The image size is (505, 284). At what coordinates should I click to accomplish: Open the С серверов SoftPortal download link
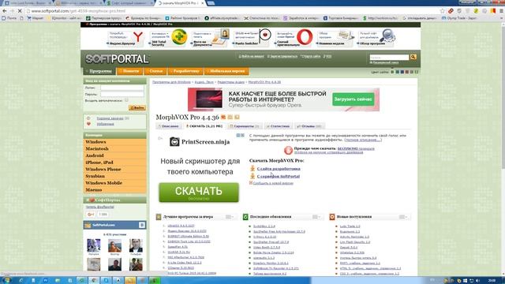click(x=279, y=176)
